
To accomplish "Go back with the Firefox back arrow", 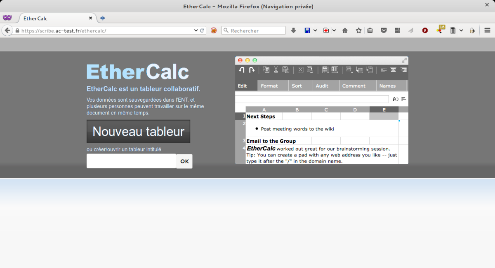I will coord(7,30).
